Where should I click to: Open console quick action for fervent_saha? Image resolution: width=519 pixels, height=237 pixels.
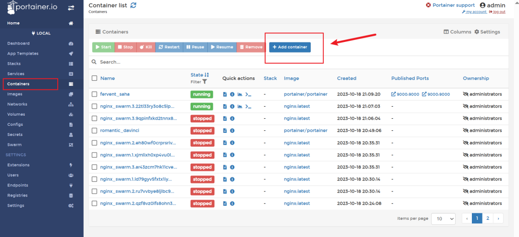click(x=248, y=94)
